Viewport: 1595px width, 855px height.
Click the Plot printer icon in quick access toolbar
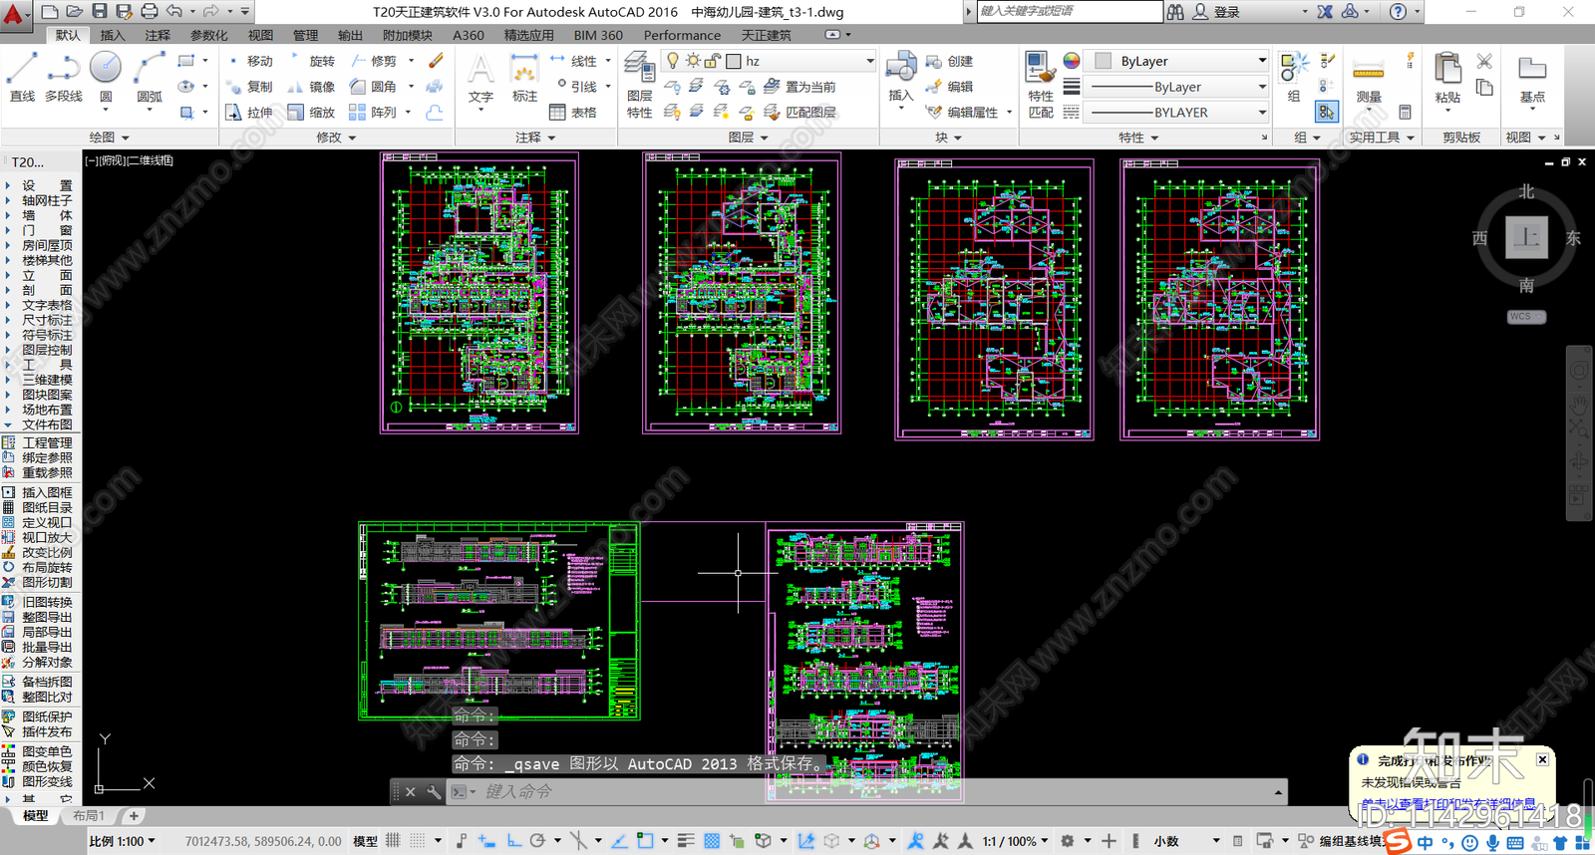[x=150, y=11]
